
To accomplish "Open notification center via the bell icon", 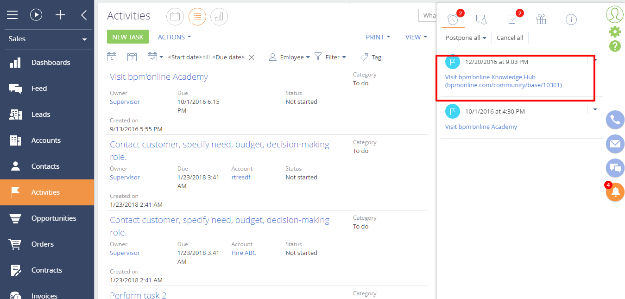I will (615, 191).
